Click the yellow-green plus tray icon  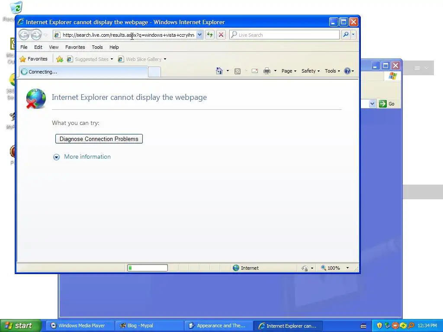click(403, 326)
